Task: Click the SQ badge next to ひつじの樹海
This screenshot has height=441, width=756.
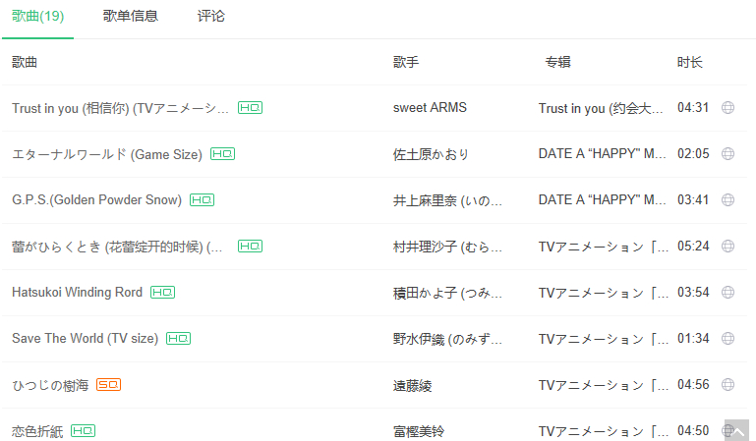Action: [x=108, y=384]
